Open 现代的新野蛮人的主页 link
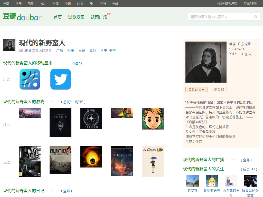 point(35,51)
